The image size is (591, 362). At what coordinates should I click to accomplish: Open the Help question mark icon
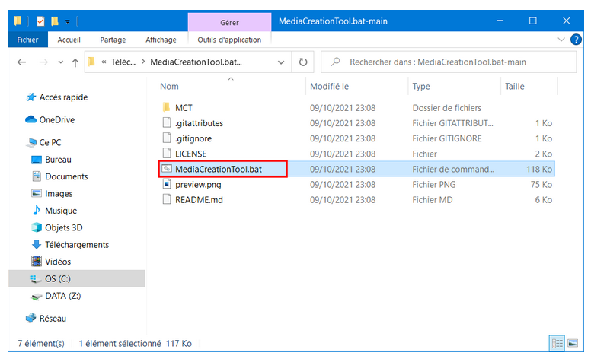576,39
